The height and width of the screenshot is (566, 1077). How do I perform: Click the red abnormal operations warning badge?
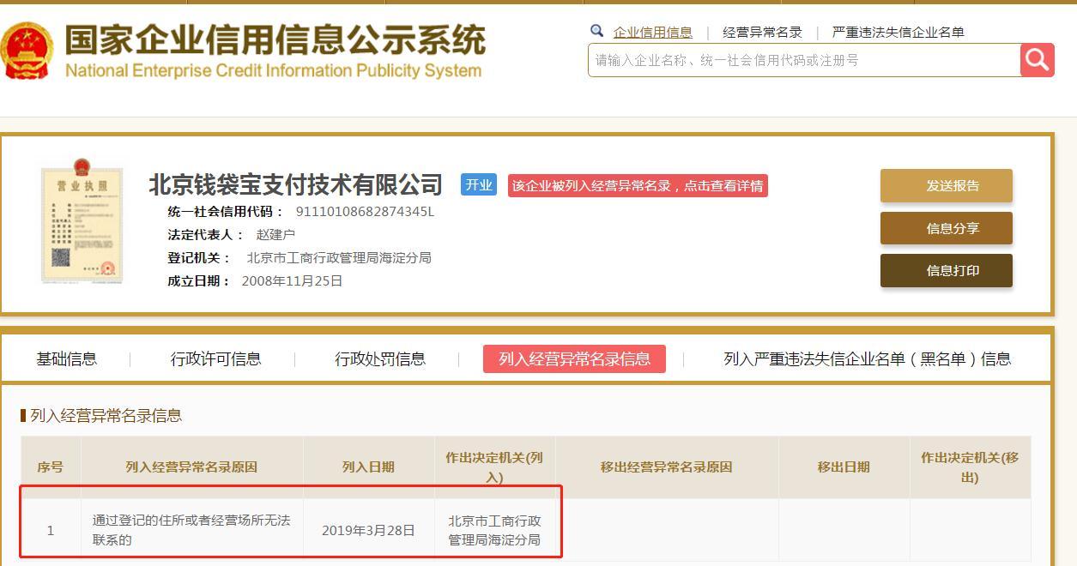point(637,186)
